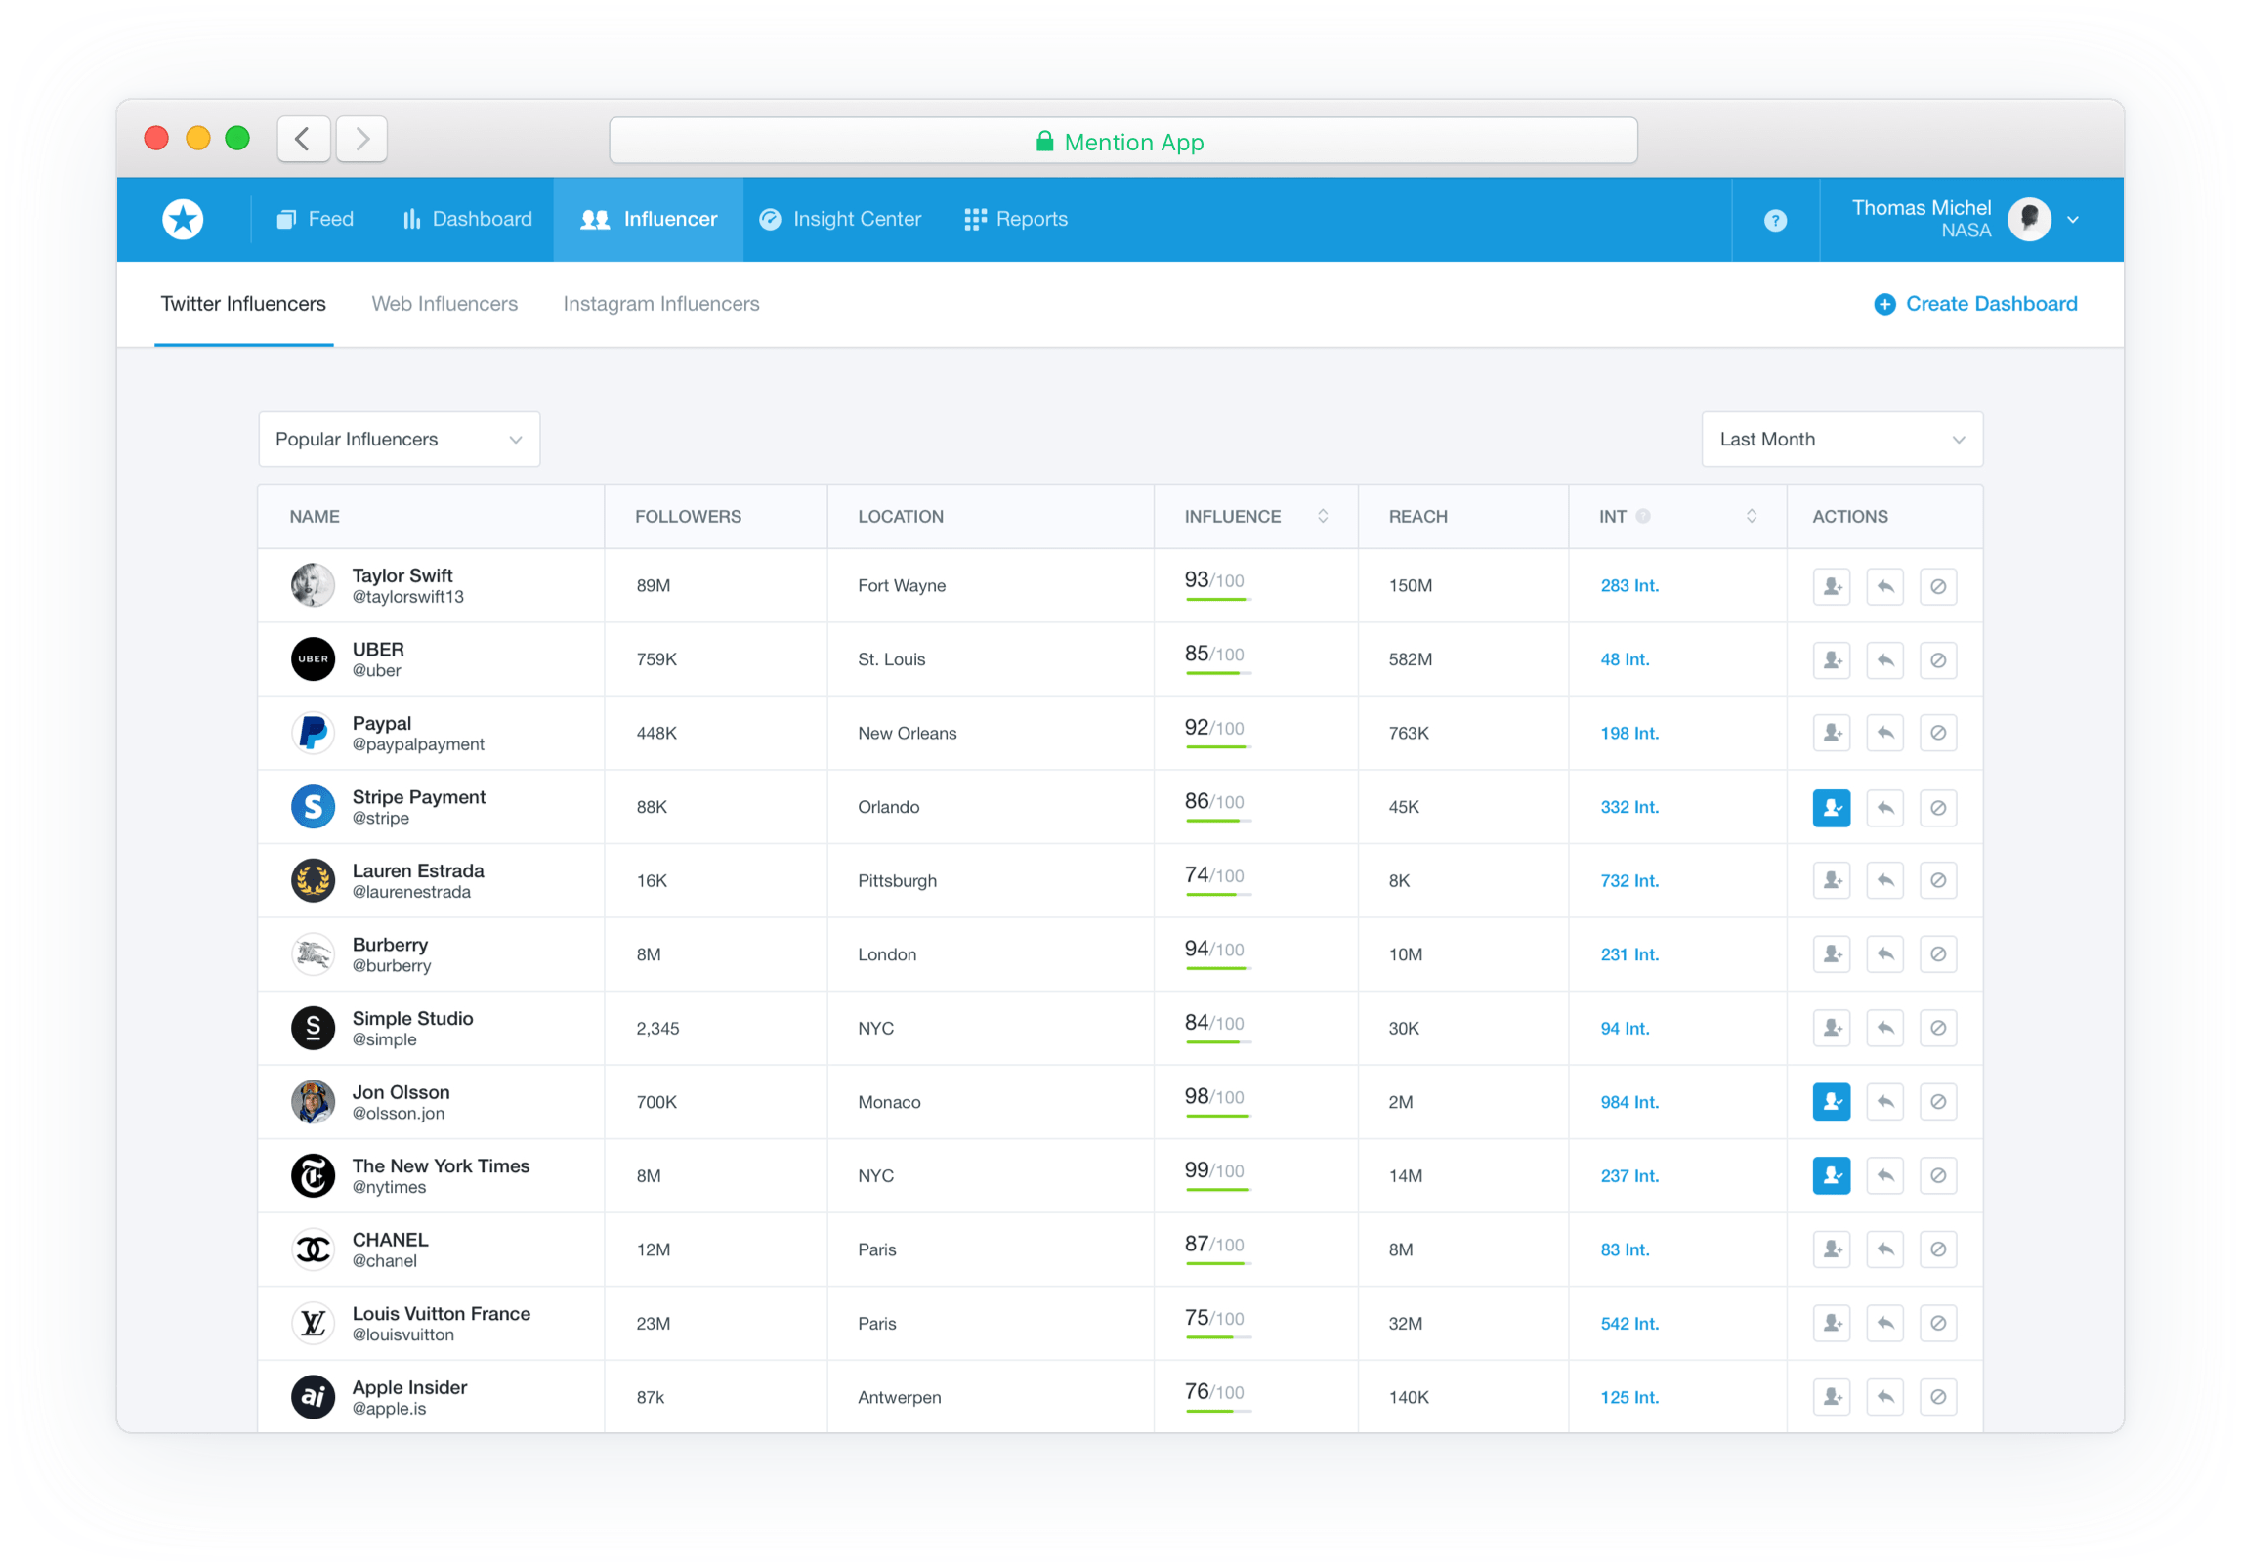
Task: Open Lauren Estrada's 732 Int. link
Action: [x=1628, y=880]
